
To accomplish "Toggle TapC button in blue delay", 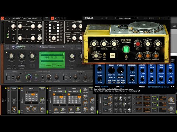I will coord(118,82).
